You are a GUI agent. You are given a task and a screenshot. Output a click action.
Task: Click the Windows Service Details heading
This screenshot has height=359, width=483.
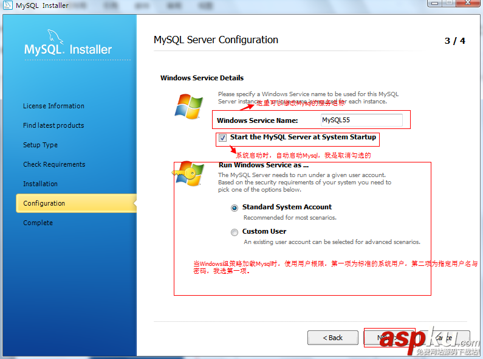pos(202,78)
